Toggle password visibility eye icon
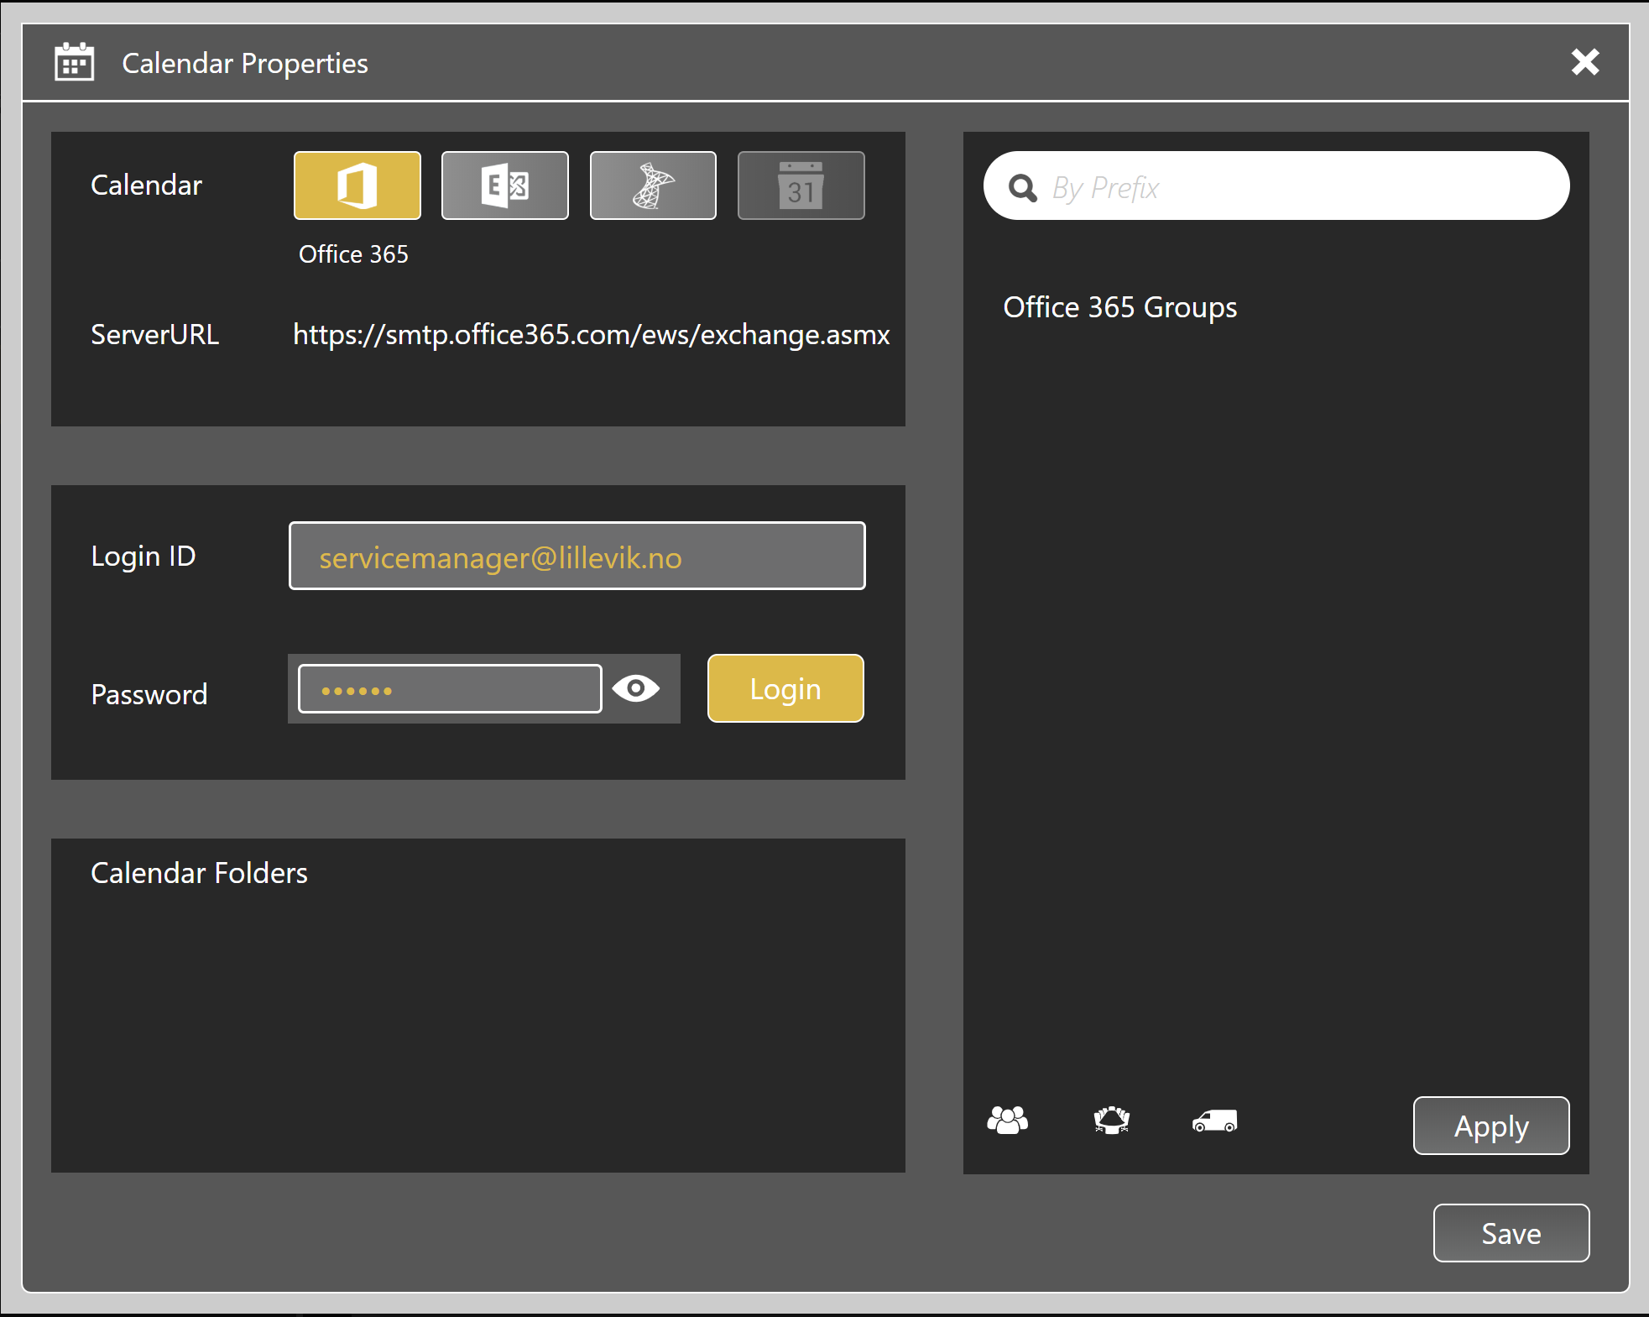The width and height of the screenshot is (1649, 1317). click(x=636, y=689)
